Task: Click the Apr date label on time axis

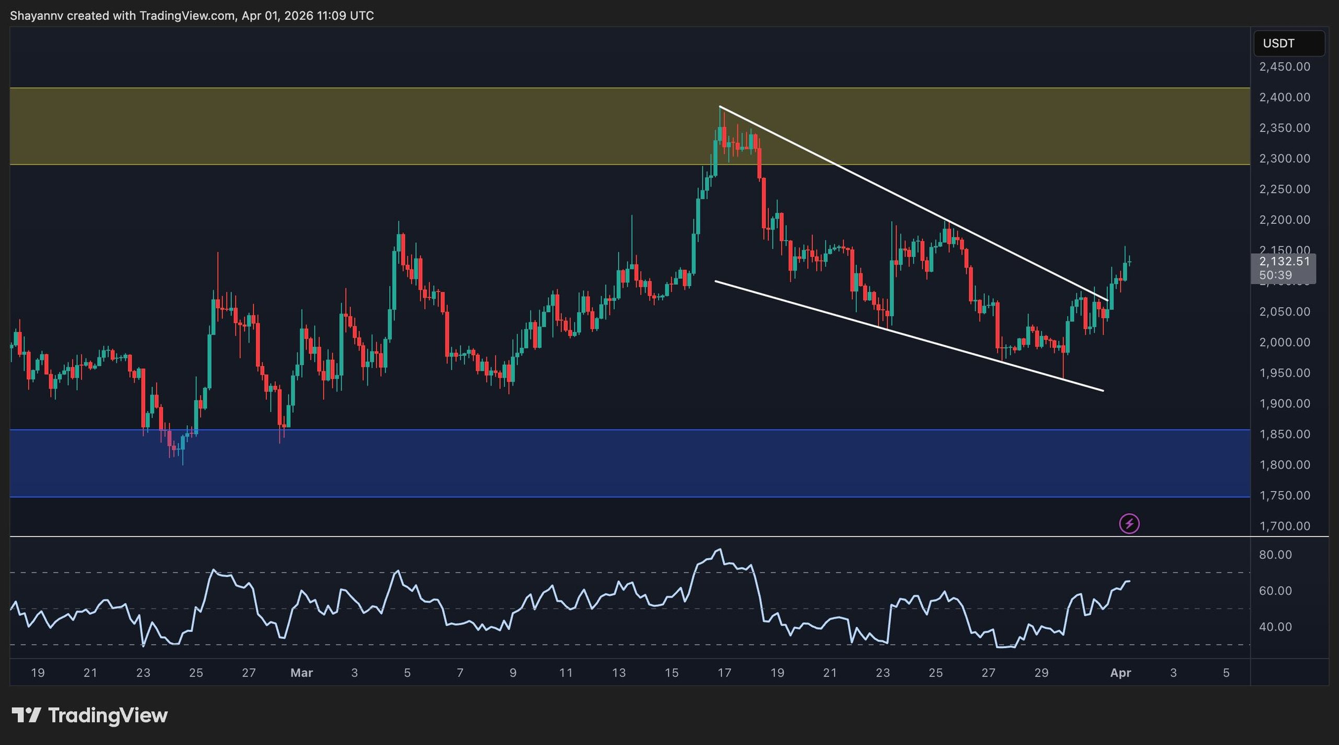Action: 1120,673
